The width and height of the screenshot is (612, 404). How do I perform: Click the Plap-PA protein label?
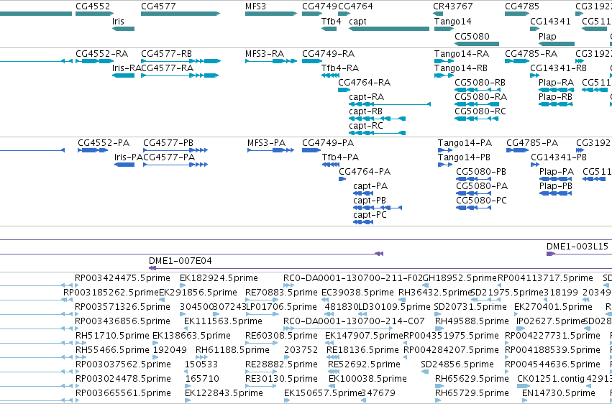557,172
